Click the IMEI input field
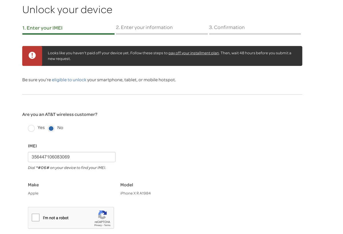Screen dimensions: 343x234 [72, 157]
